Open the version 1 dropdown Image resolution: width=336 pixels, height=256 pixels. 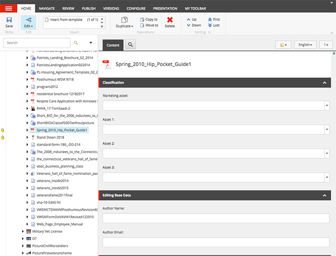326,45
